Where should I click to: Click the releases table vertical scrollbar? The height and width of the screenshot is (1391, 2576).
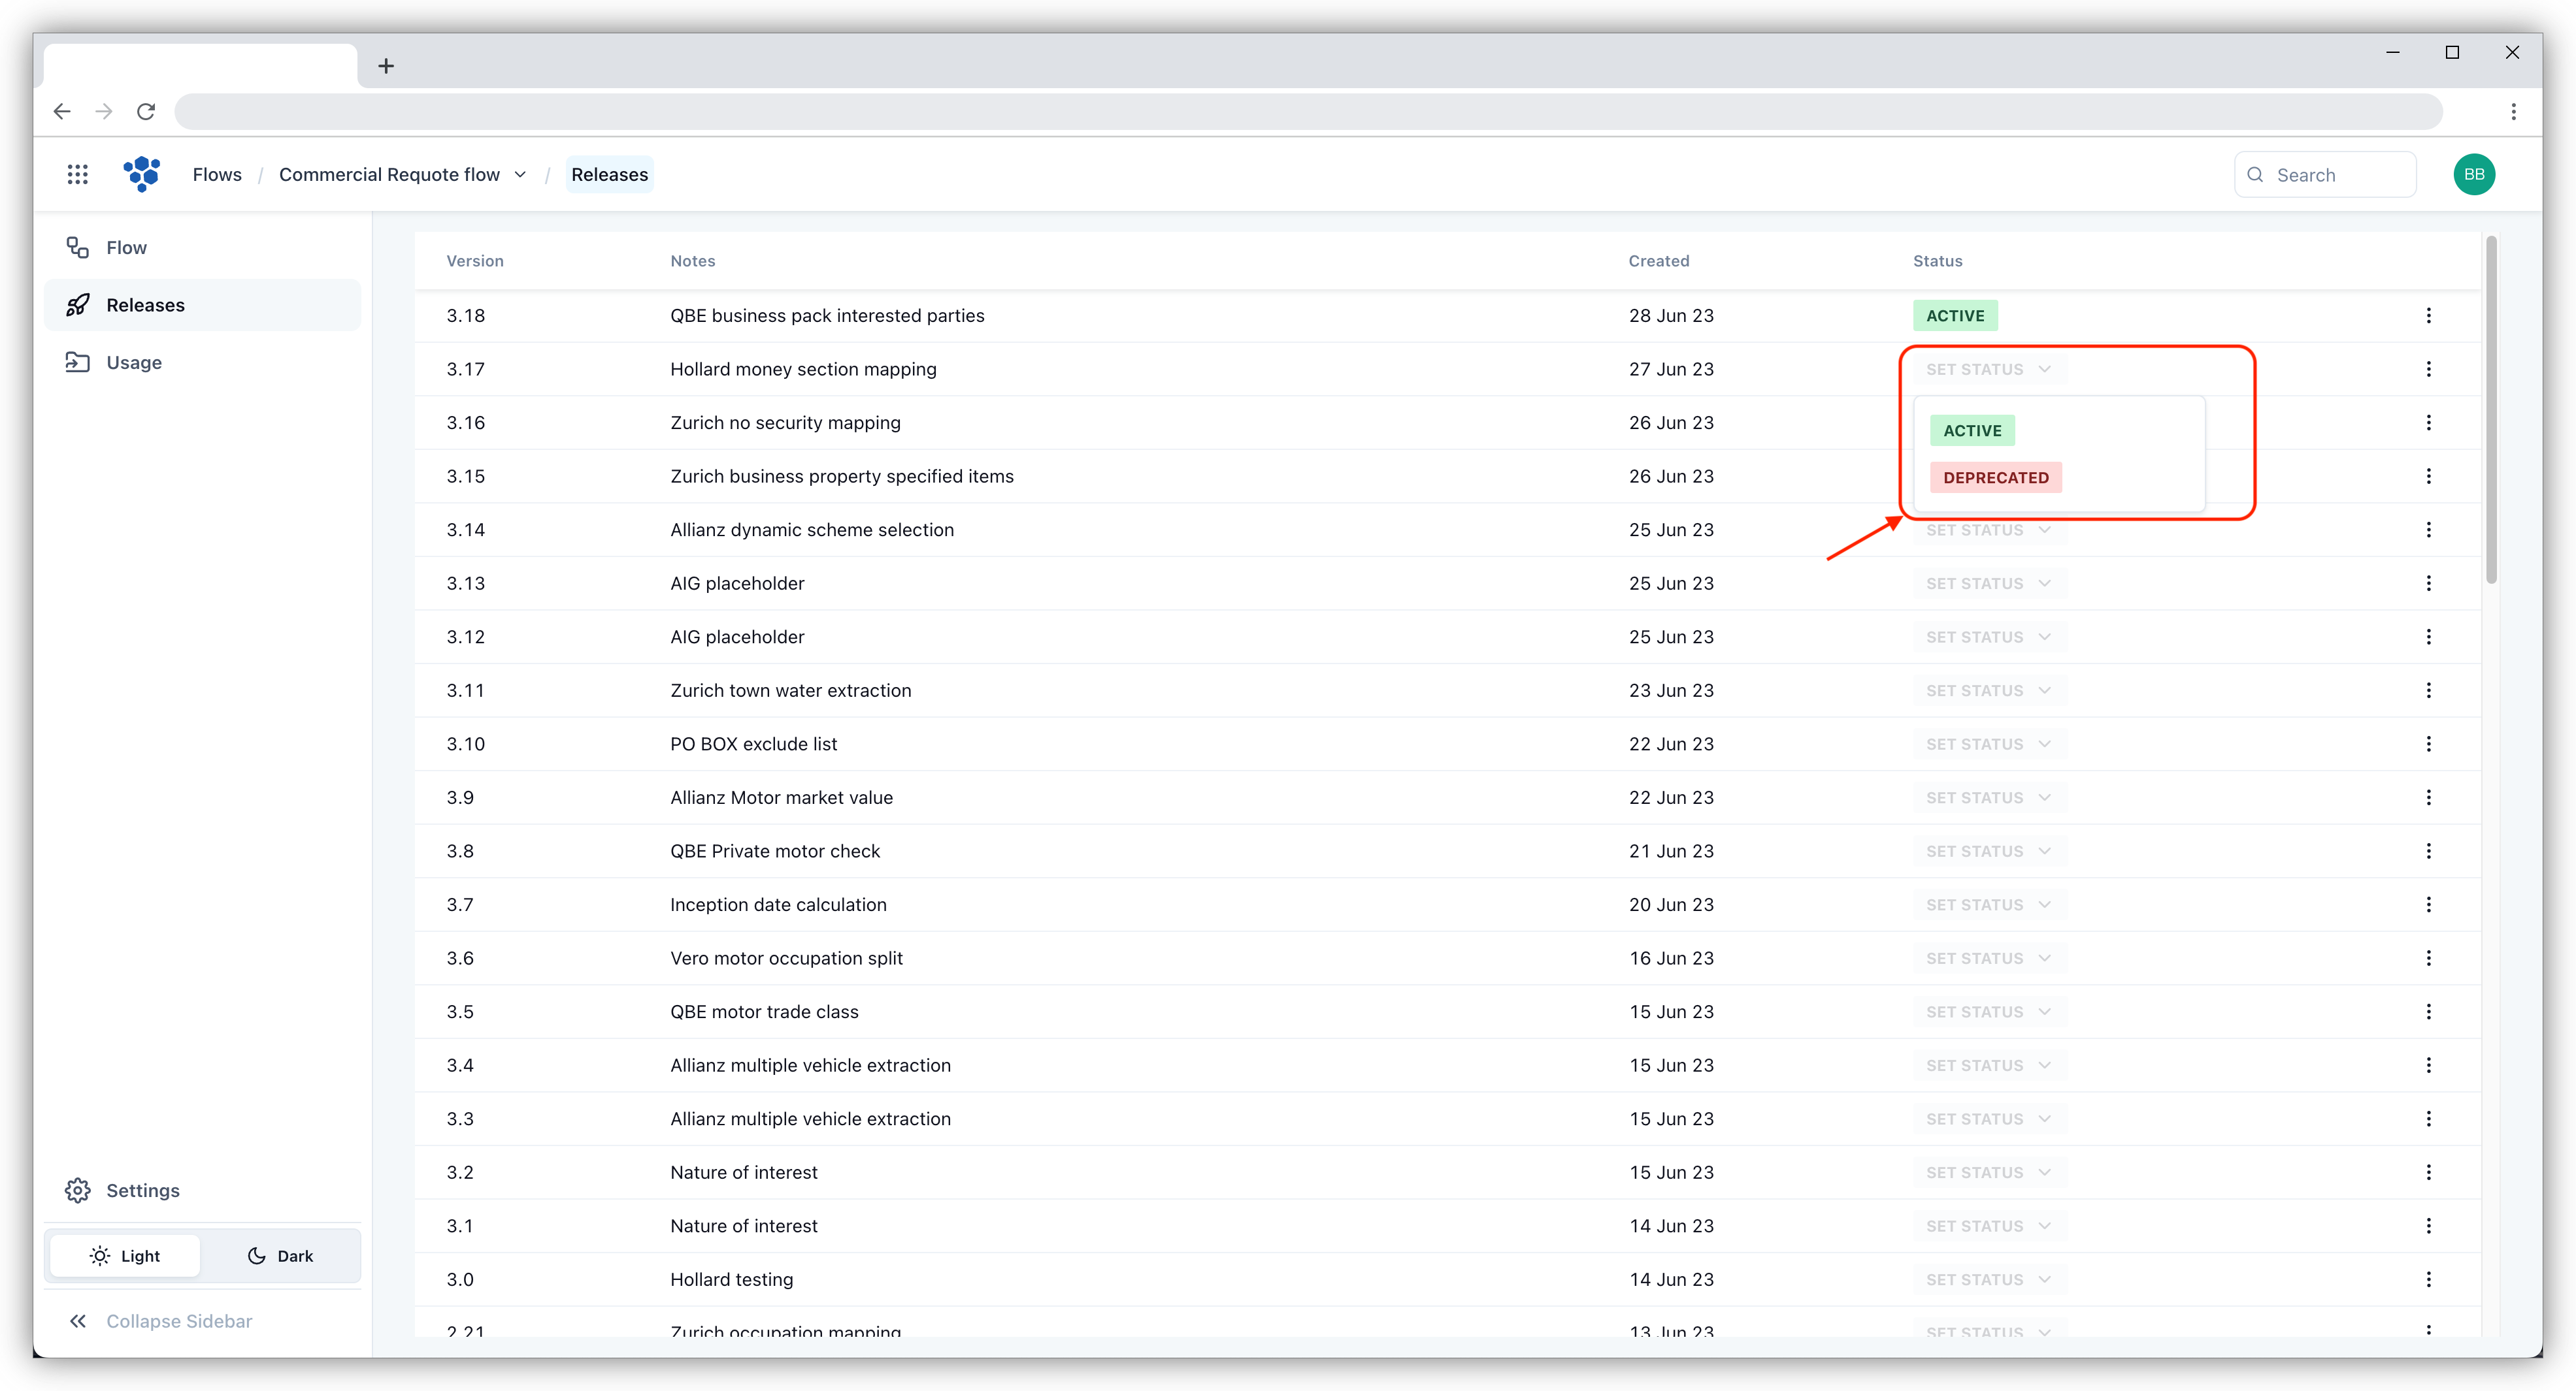tap(2491, 409)
